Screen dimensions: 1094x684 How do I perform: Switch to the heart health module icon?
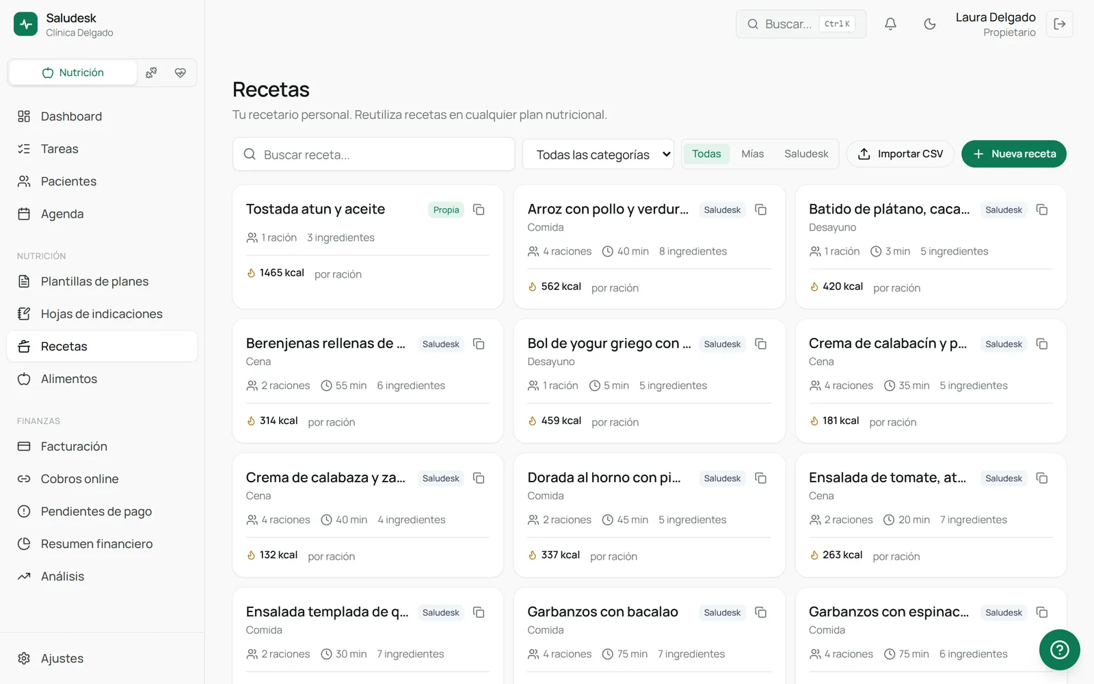tap(180, 73)
